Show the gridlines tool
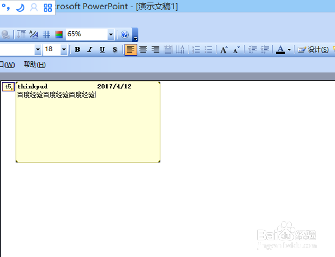This screenshot has width=335, height=257. click(46, 34)
